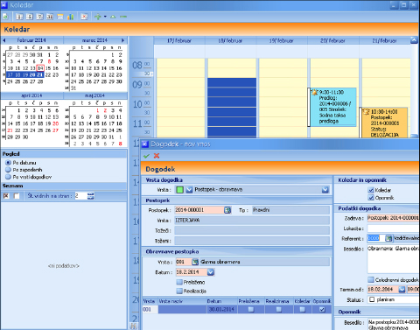Select the five-day work week view icon
The width and height of the screenshot is (420, 330).
pos(30,17)
